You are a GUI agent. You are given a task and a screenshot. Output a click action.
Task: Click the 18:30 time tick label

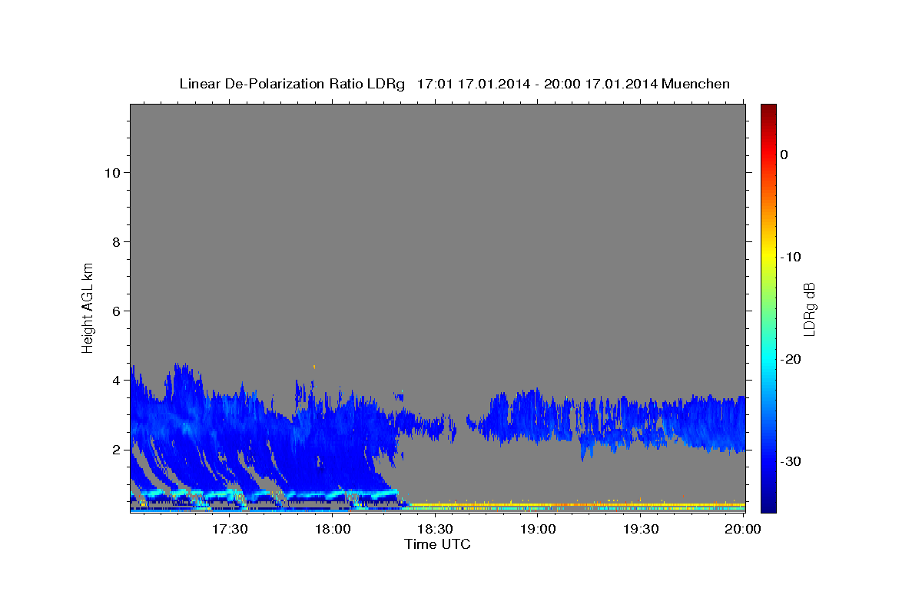[x=435, y=530]
